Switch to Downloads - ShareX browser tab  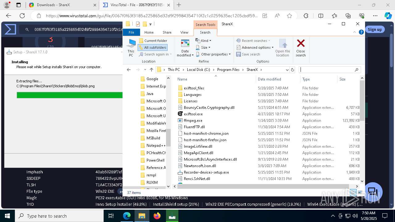(62, 5)
